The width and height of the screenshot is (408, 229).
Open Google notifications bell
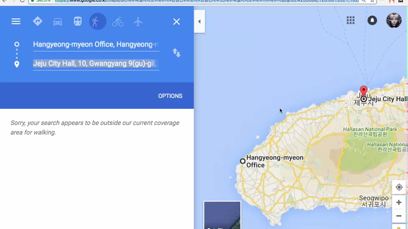[x=372, y=21]
